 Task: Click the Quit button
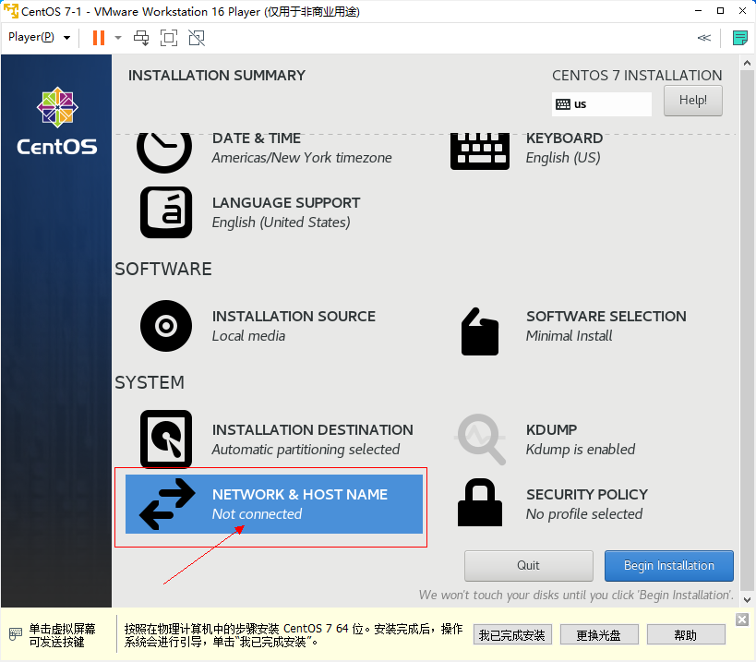tap(528, 566)
